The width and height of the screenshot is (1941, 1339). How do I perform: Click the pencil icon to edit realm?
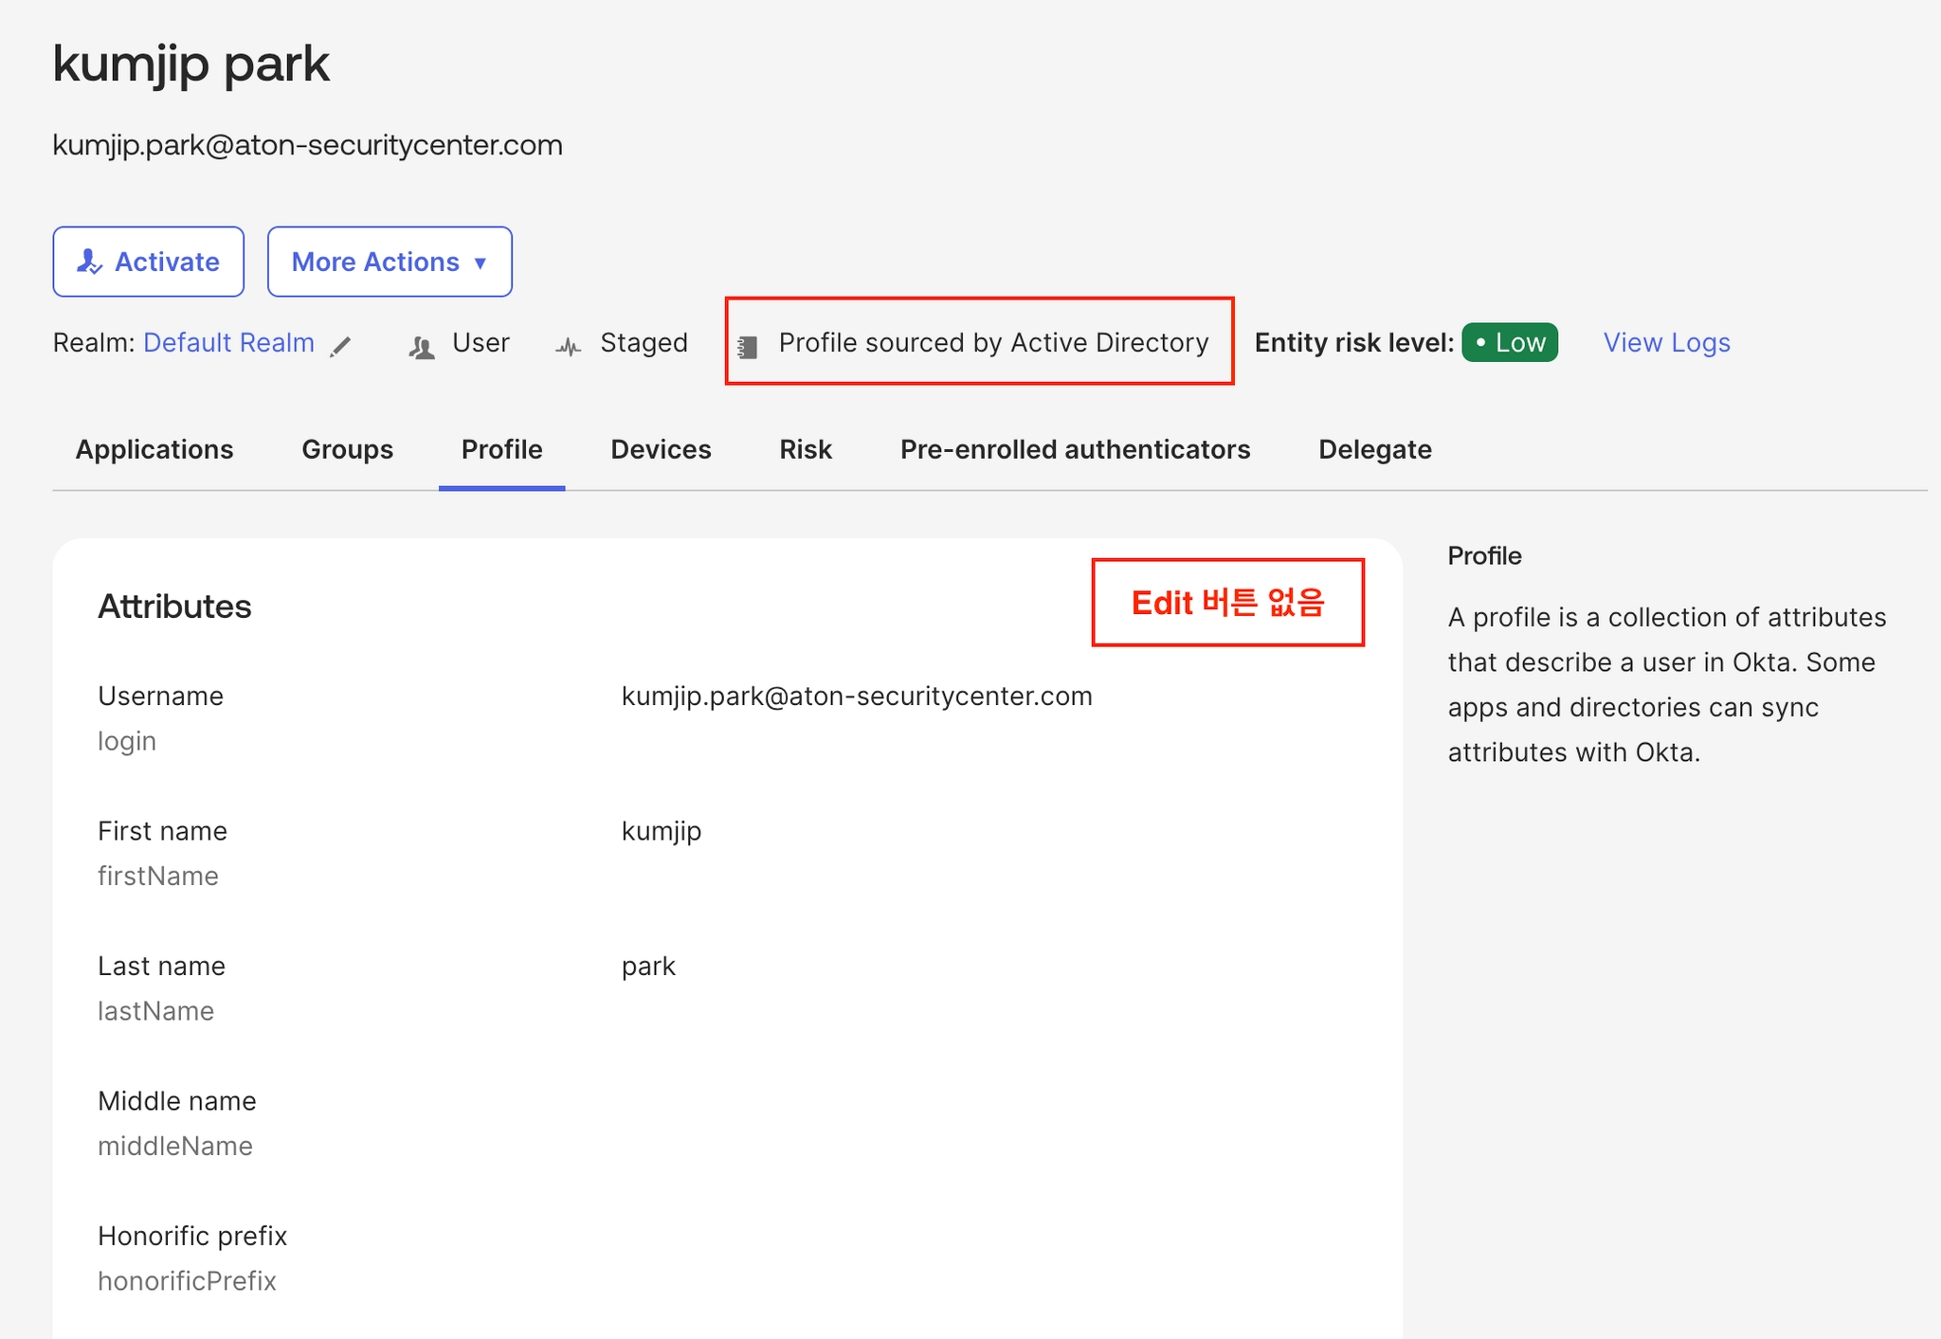tap(341, 347)
